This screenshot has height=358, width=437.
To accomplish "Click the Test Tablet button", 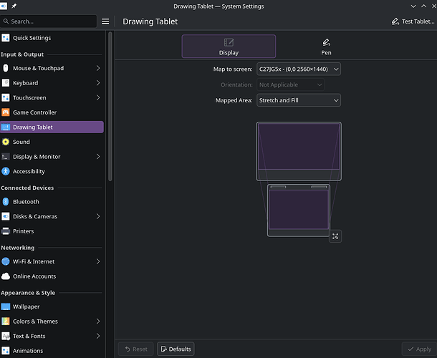I will 412,21.
